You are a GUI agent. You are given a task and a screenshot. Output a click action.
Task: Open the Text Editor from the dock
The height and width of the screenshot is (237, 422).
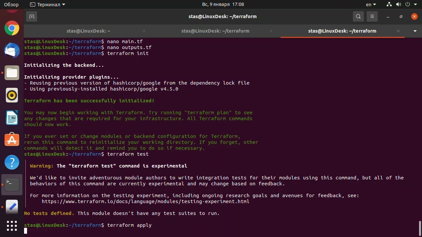[12, 207]
